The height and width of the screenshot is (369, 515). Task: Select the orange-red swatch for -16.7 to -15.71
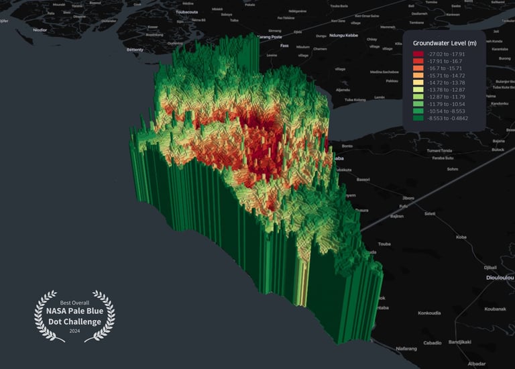click(x=418, y=68)
